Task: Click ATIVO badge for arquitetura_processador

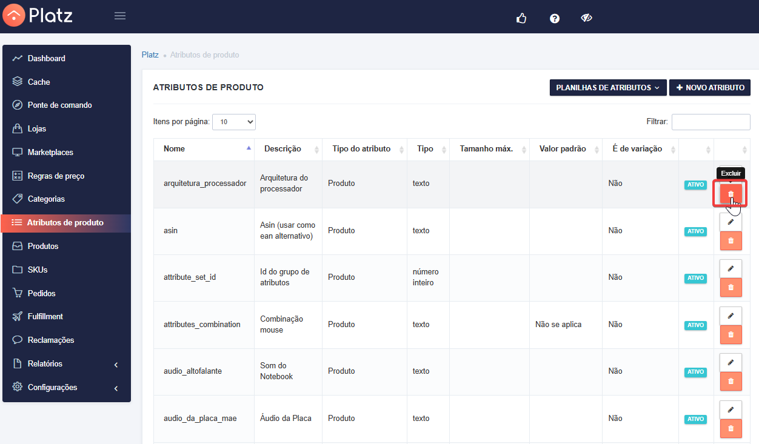Action: click(695, 185)
